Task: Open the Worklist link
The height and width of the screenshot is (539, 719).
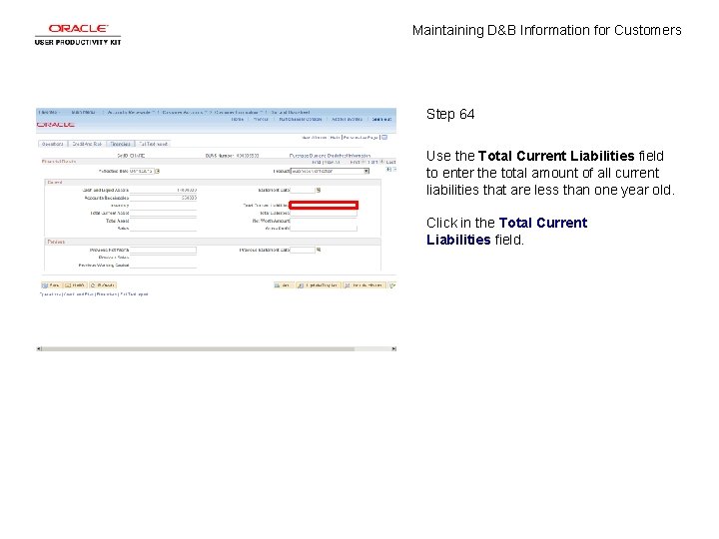Action: coord(261,119)
